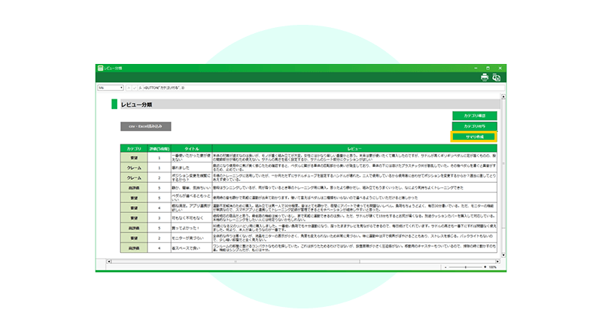Click the highlighted サマリ作成 button
Image resolution: width=602 pixels, height=331 pixels.
coord(474,137)
